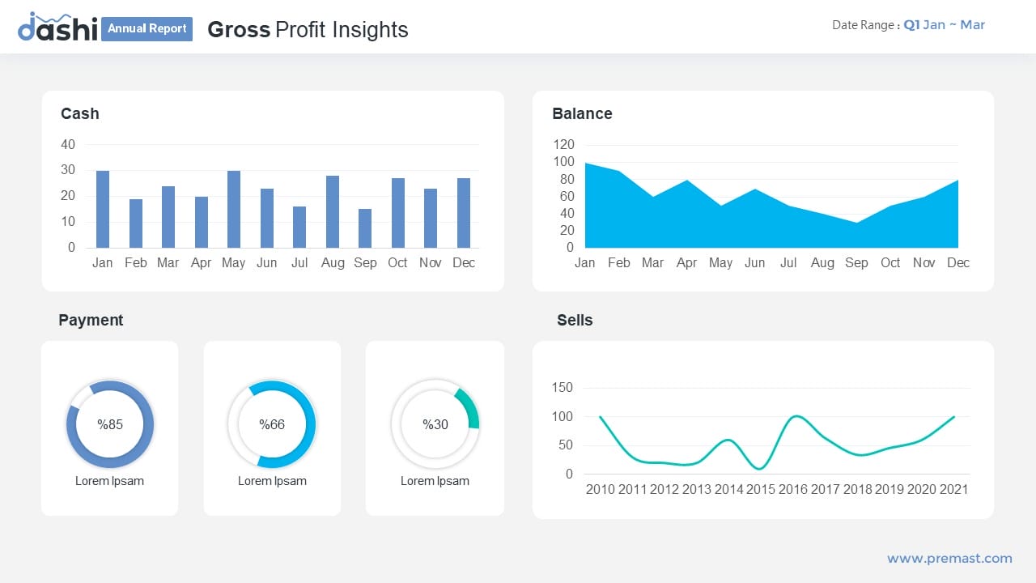The height and width of the screenshot is (583, 1036).
Task: Click the Jul bar in Cash chart
Action: [299, 227]
